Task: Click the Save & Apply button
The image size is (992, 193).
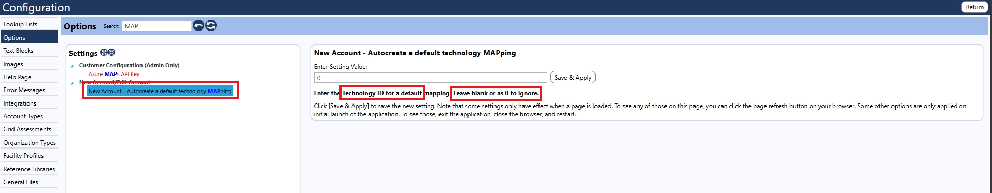Action: (573, 77)
